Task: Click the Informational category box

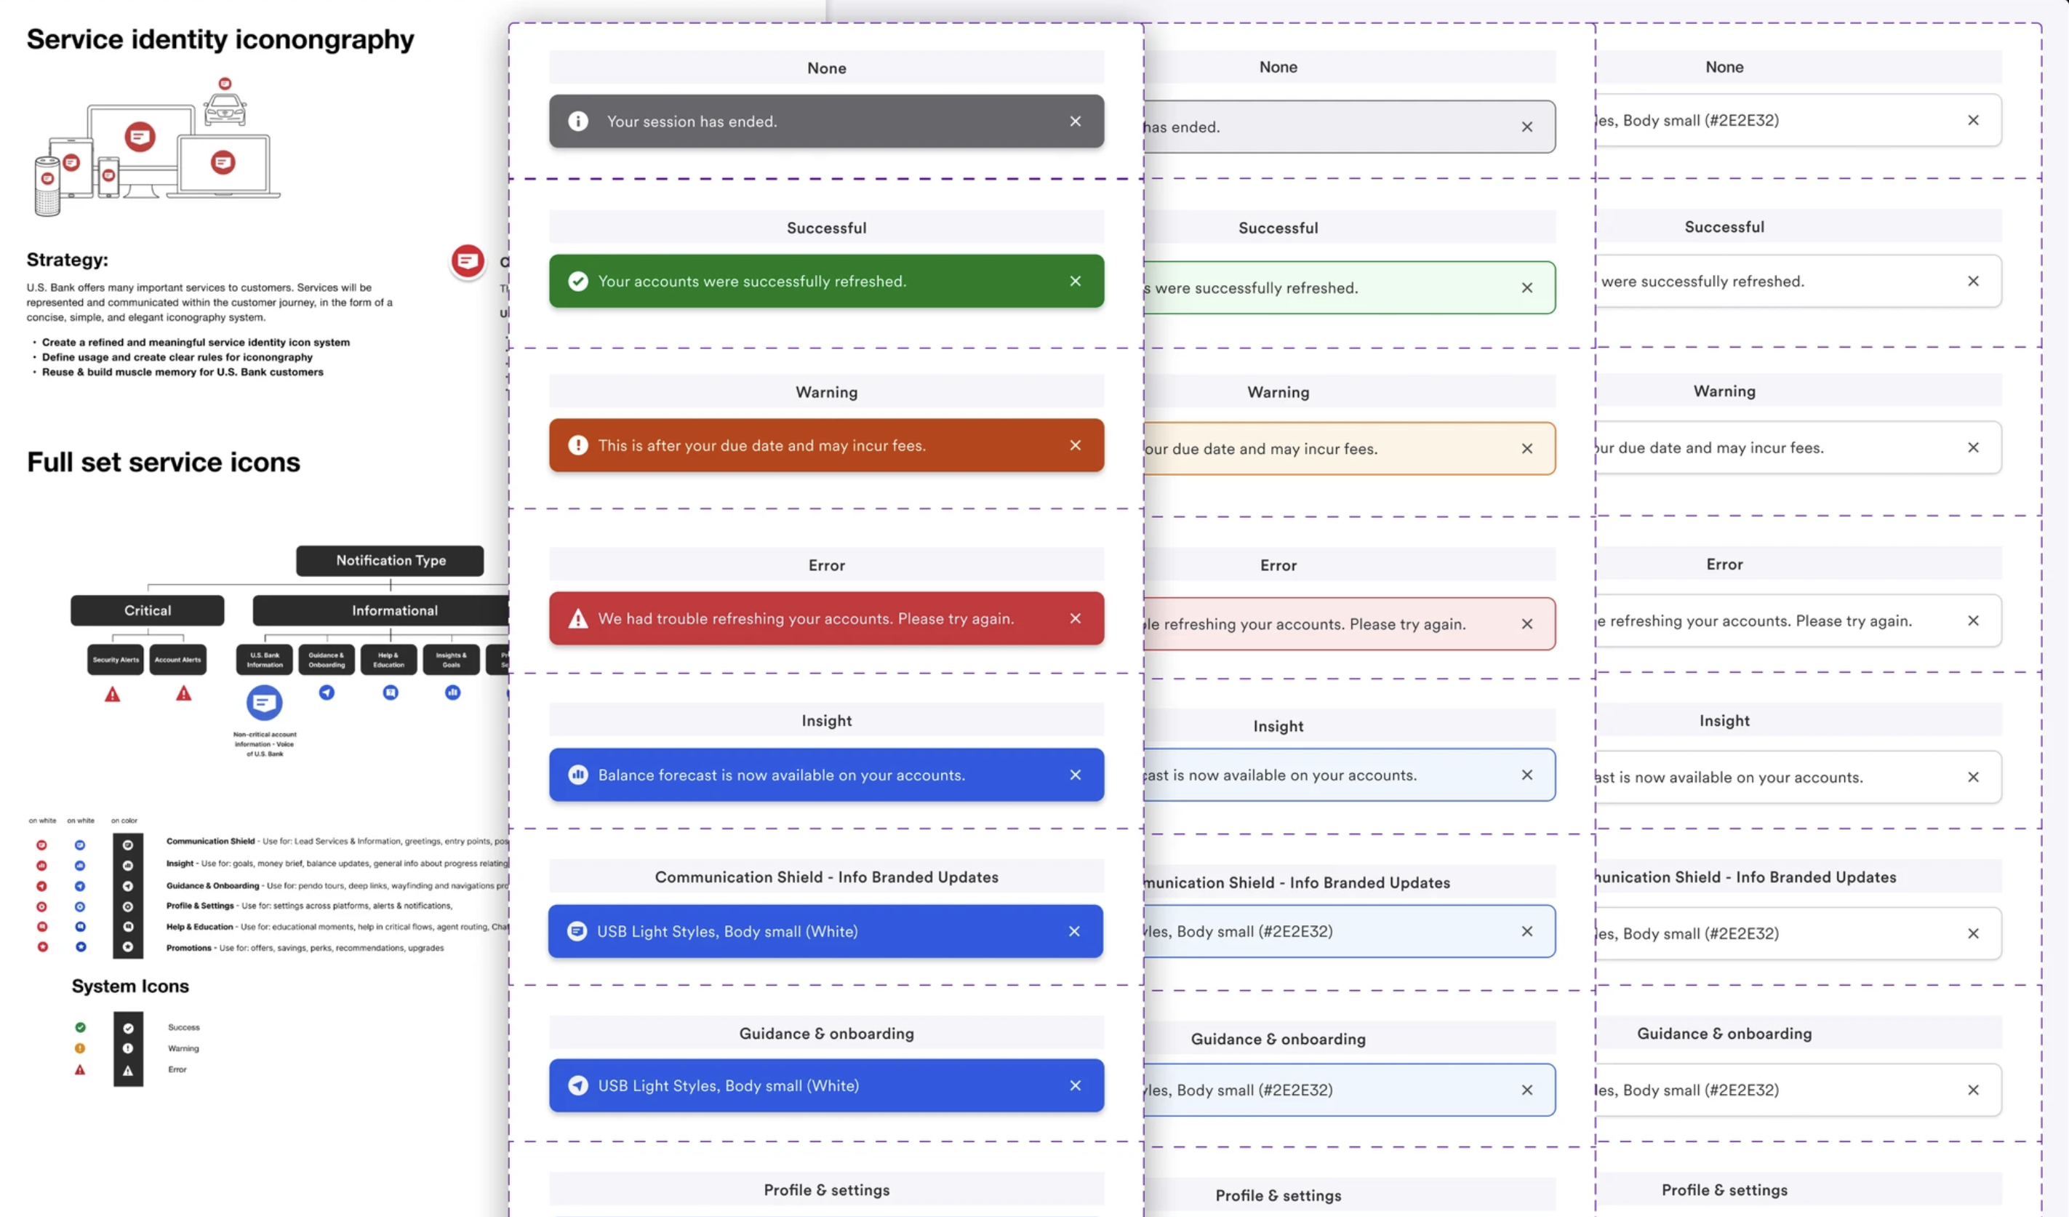Action: 394,611
